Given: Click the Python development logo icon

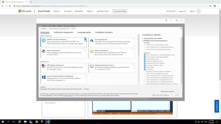Looking at the screenshot, I should click(44, 51).
